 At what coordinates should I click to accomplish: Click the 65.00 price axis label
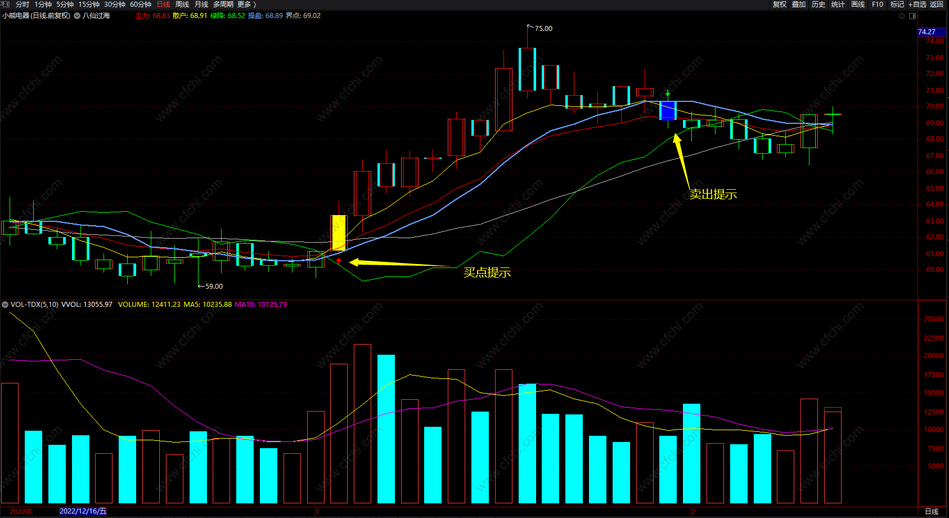pos(935,189)
